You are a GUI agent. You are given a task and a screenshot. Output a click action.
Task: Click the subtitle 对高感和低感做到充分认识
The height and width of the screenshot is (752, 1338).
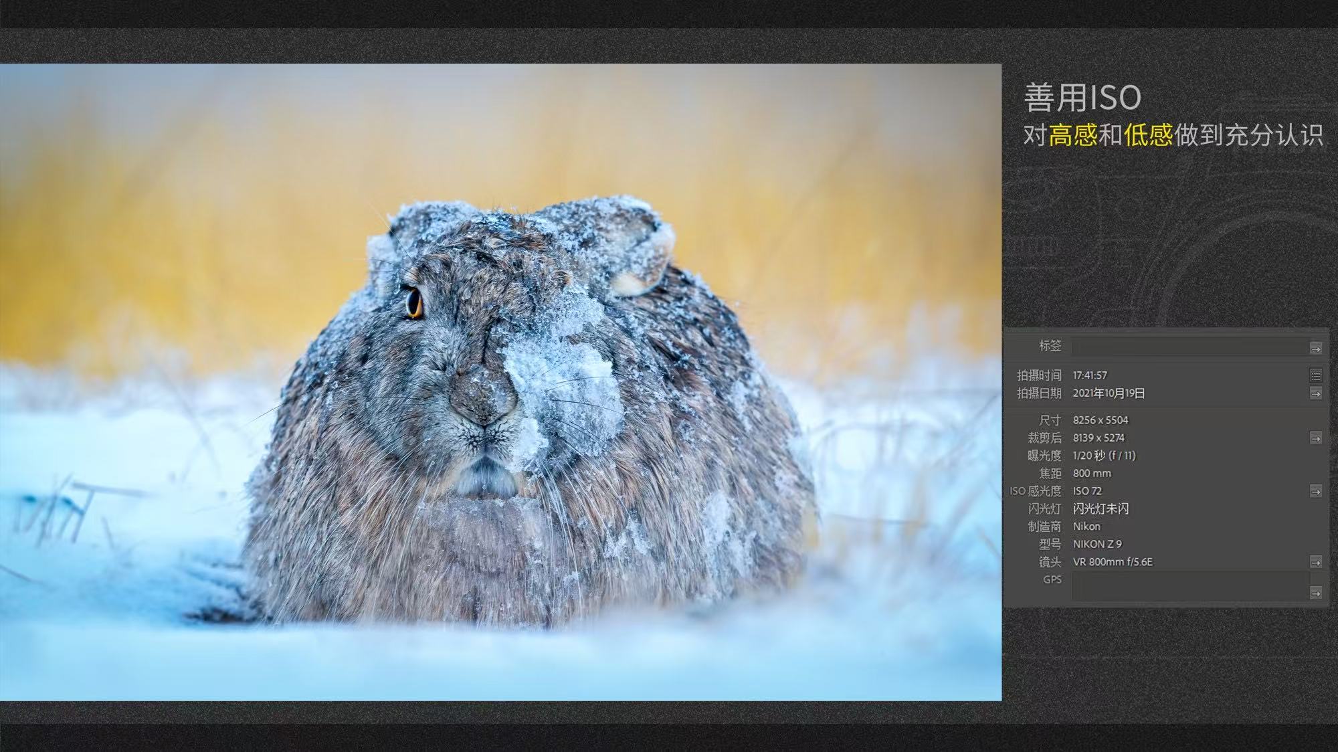[1173, 135]
